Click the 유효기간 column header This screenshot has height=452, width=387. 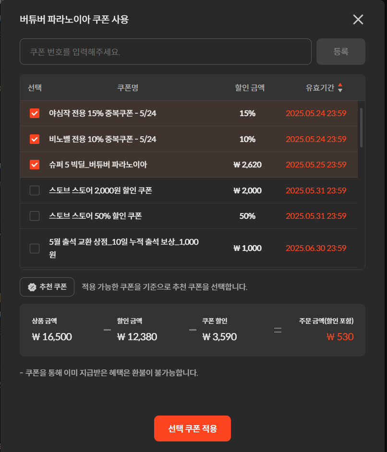[320, 88]
